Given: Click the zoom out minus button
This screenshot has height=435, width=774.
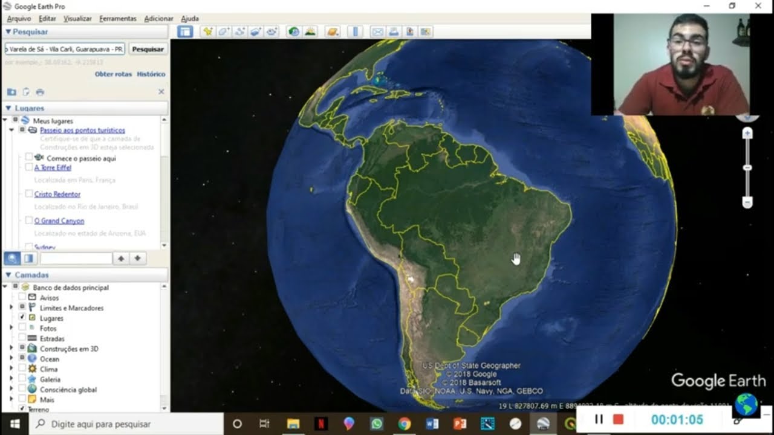Looking at the screenshot, I should click(x=747, y=202).
